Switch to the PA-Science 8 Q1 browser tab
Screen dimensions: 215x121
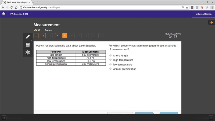[16, 2]
